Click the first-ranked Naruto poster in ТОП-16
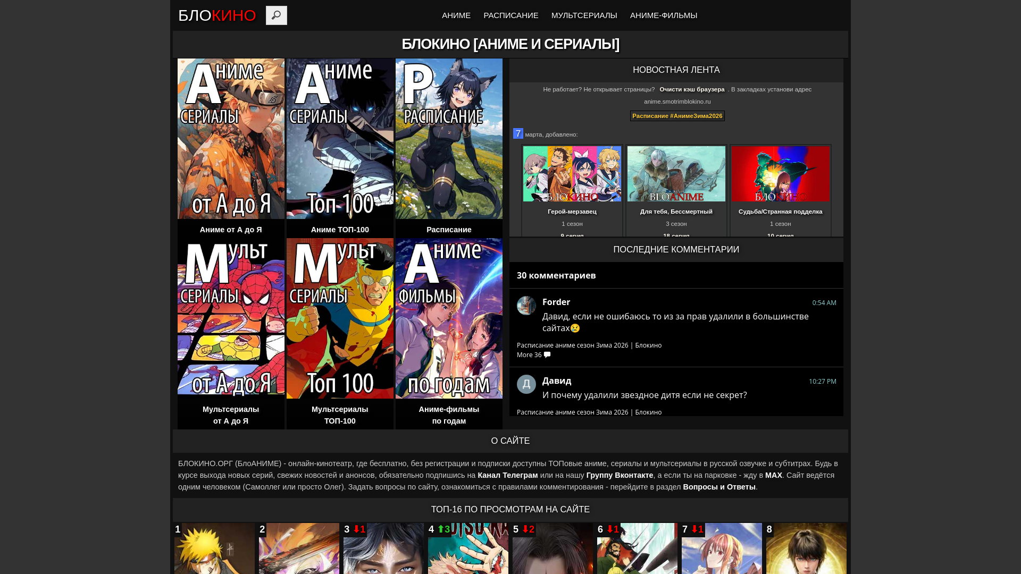This screenshot has width=1021, height=574. tap(214, 550)
